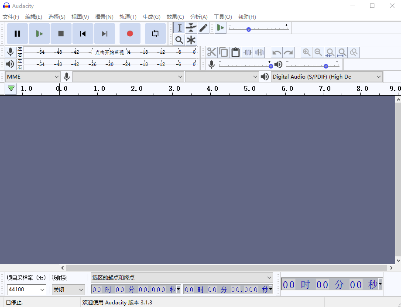
Task: Open the 44100 project sample rate dropdown
Action: tap(27, 290)
